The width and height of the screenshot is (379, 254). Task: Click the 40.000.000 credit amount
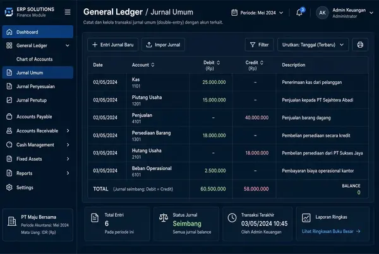[256, 118]
